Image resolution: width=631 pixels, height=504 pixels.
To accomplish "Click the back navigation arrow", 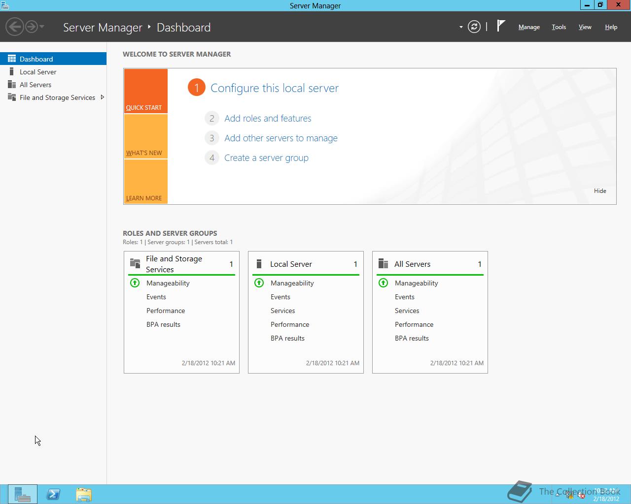I will coord(15,27).
